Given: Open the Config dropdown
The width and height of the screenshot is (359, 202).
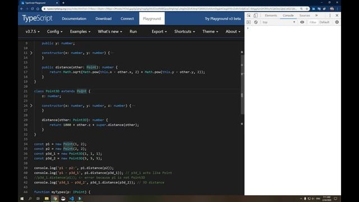Looking at the screenshot, I should pyautogui.click(x=54, y=31).
